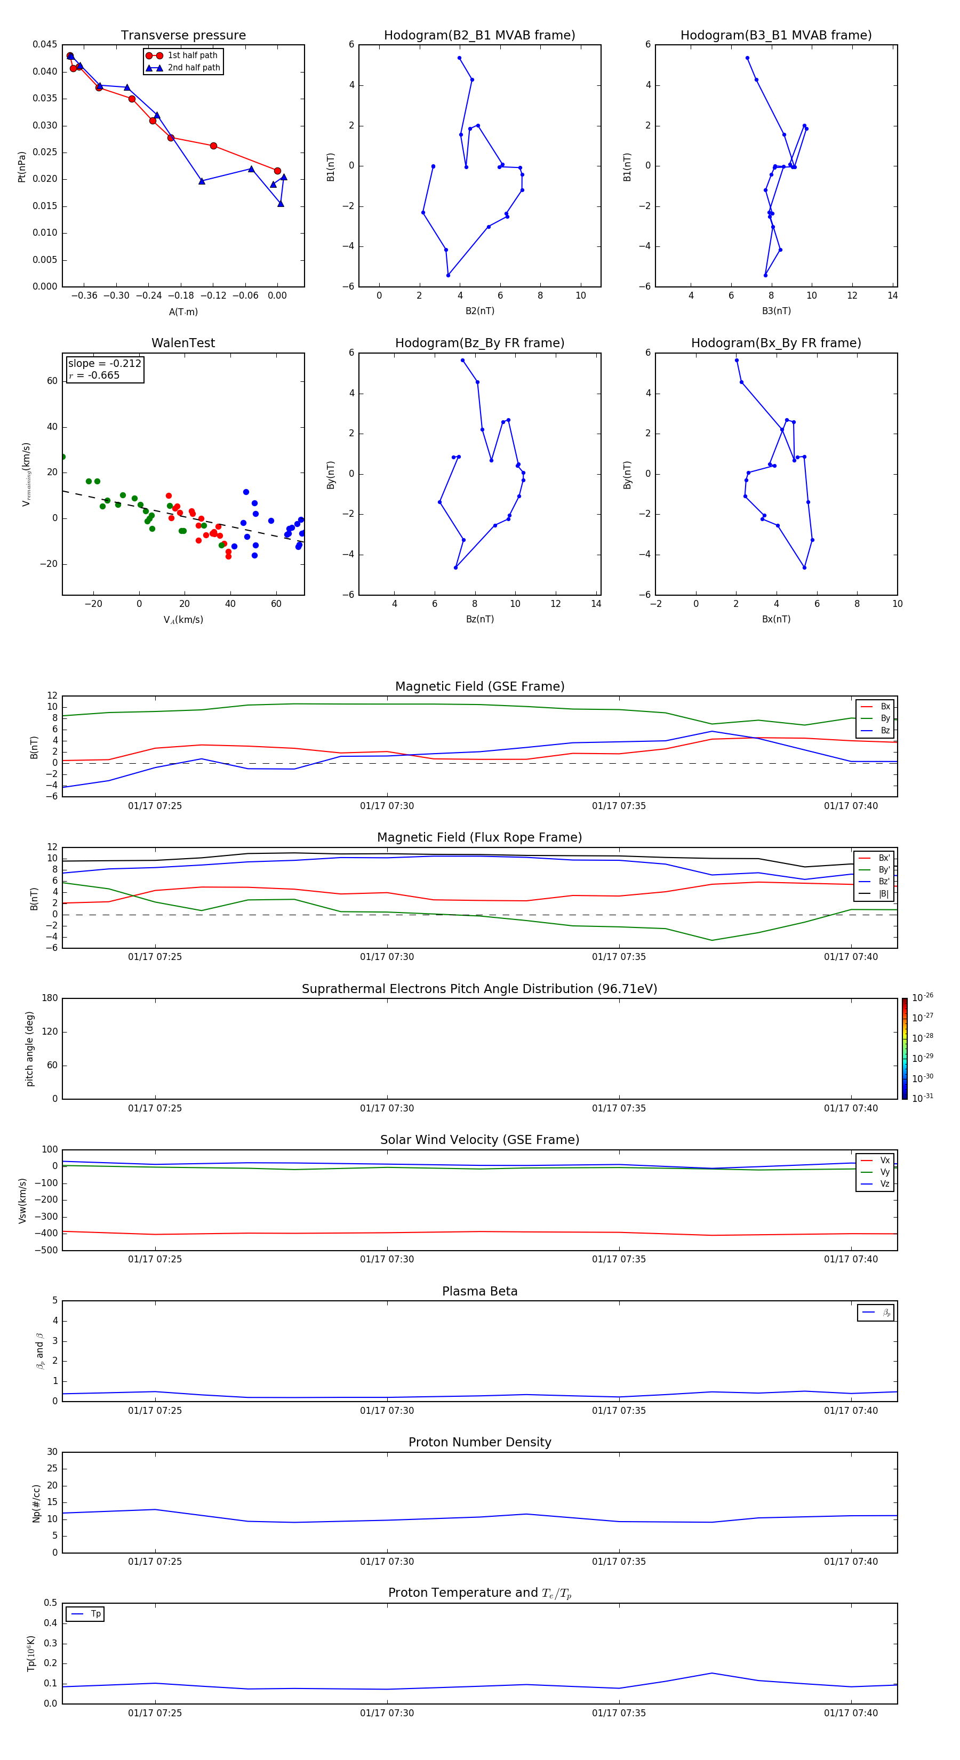Click the 'B3(nT)' x-axis label
This screenshot has width=960, height=1760.
pyautogui.click(x=776, y=311)
